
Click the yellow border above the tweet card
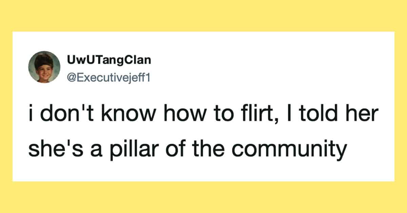[203, 15]
